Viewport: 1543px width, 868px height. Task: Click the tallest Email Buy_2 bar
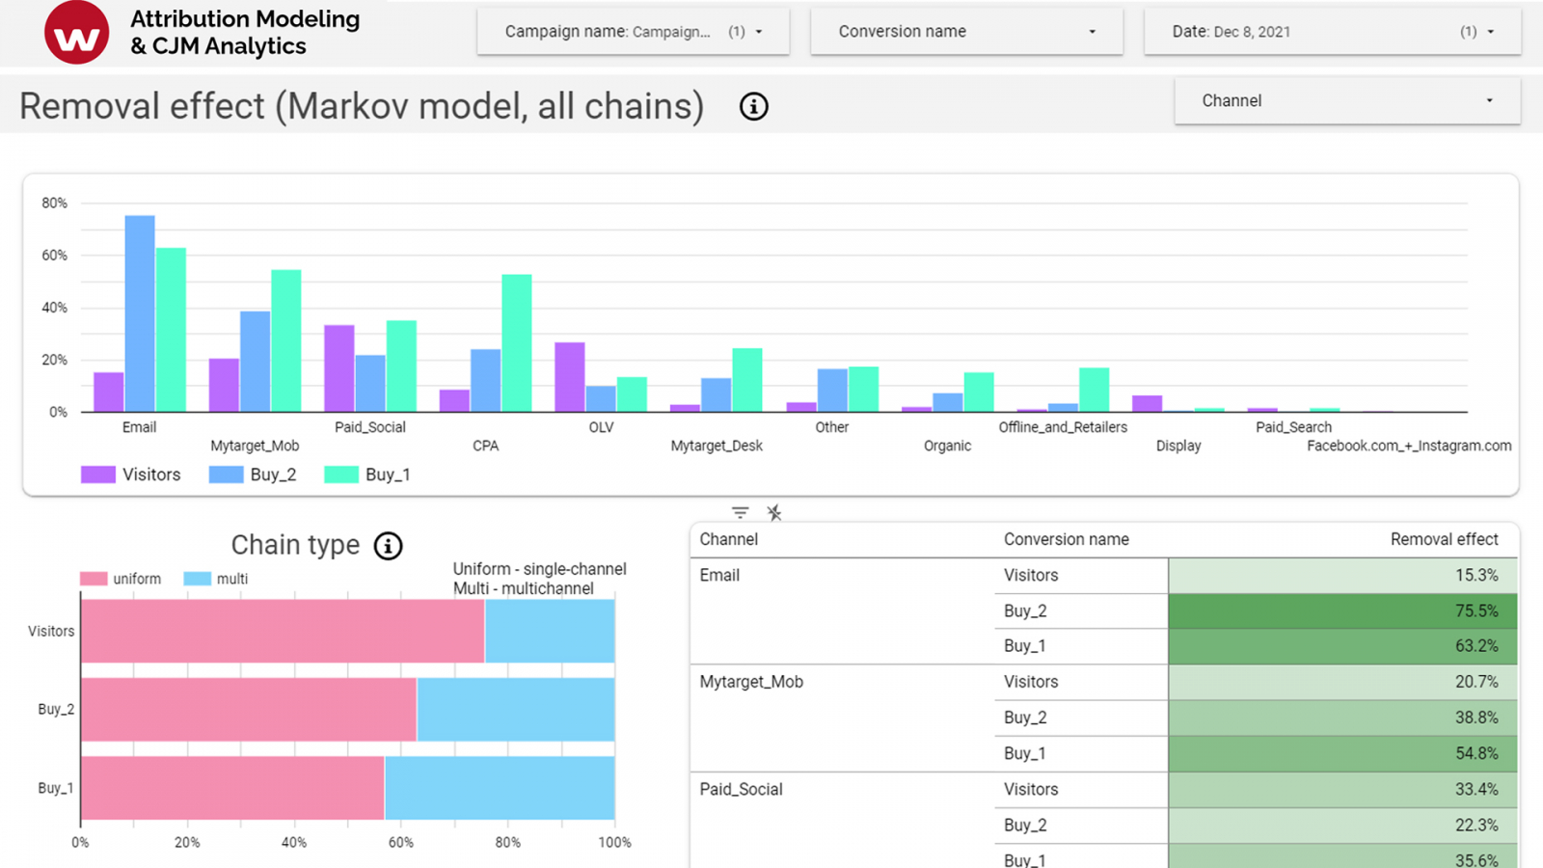pyautogui.click(x=140, y=313)
